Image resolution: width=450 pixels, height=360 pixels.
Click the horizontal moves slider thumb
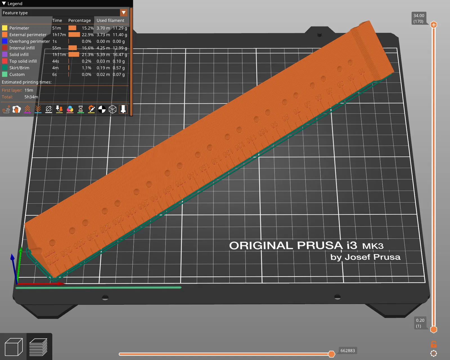click(x=332, y=354)
